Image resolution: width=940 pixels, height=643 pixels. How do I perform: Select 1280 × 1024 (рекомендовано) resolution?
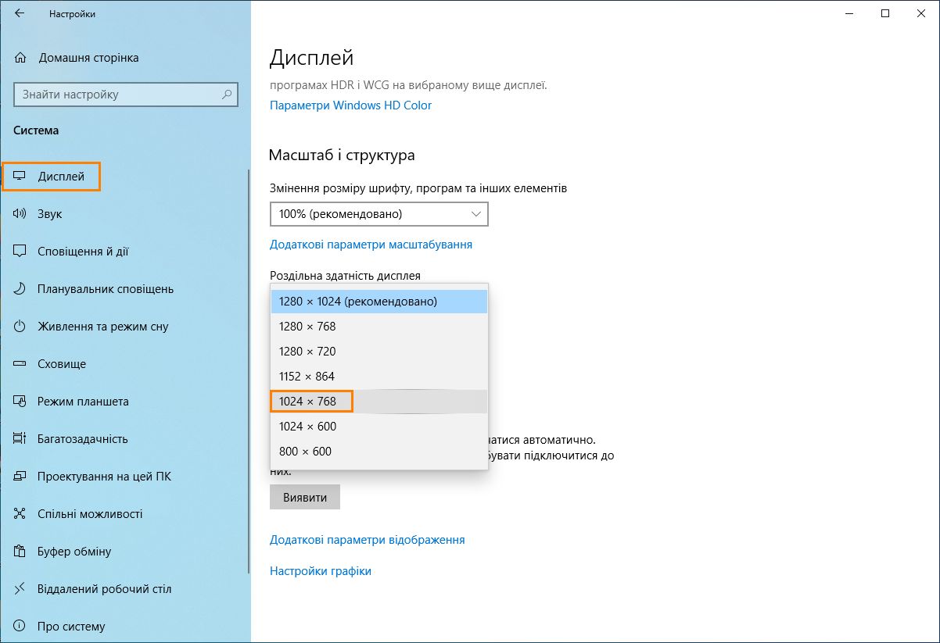pyautogui.click(x=379, y=302)
